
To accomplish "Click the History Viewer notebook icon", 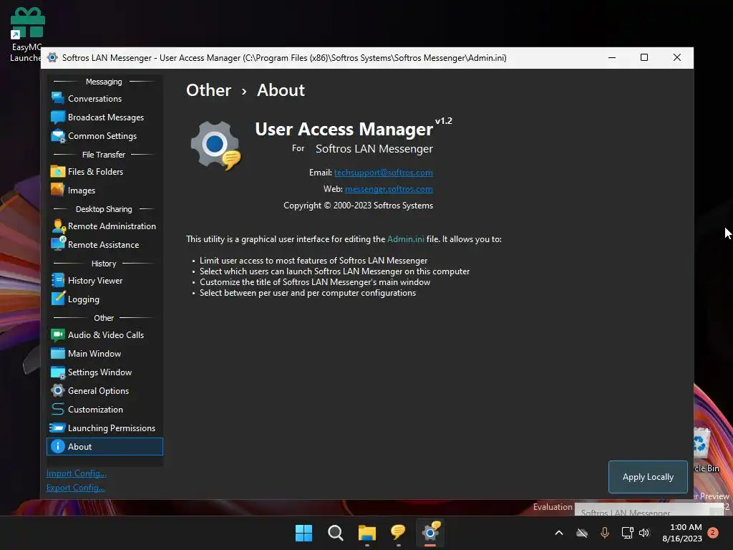I will click(x=57, y=280).
